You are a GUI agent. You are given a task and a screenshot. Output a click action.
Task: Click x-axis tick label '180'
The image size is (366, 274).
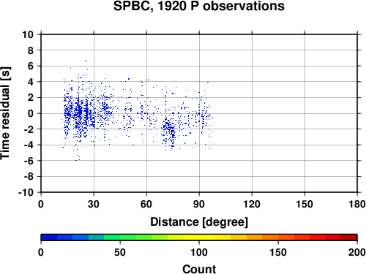click(x=357, y=204)
